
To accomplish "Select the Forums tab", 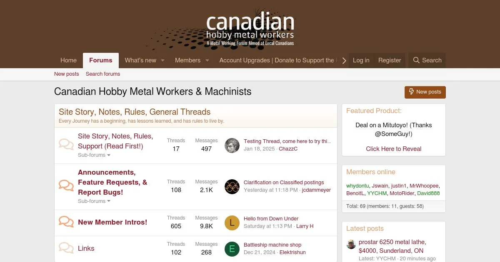I will click(101, 60).
